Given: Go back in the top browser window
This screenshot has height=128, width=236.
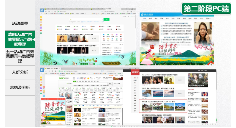Looking at the screenshot, I should click(46, 11).
